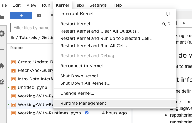Click the blue New Launcher plus button
192x123 pixels.
pyautogui.click(x=21, y=16)
